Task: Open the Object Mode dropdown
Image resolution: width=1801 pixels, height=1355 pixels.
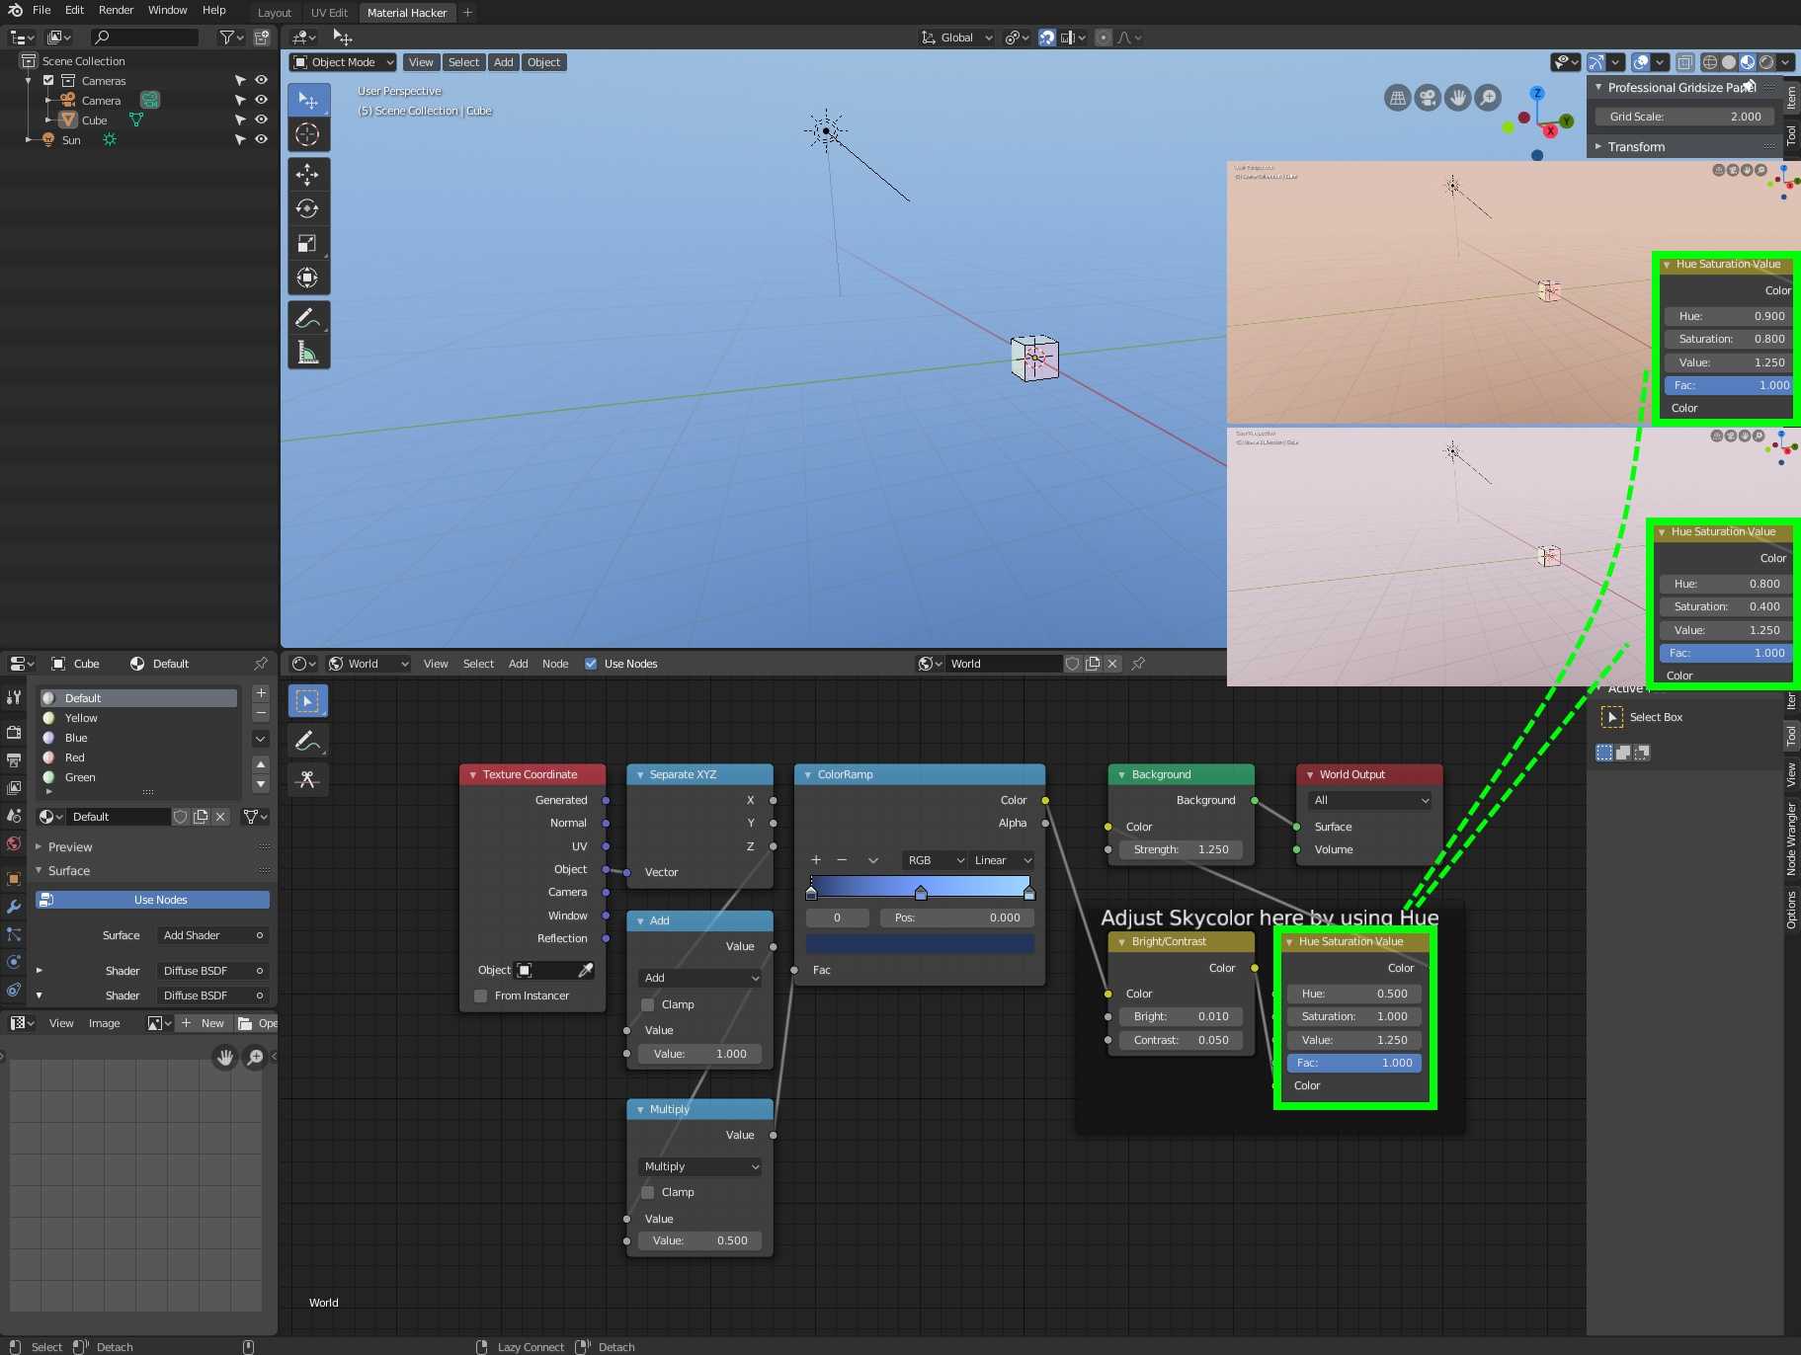Action: click(x=343, y=62)
